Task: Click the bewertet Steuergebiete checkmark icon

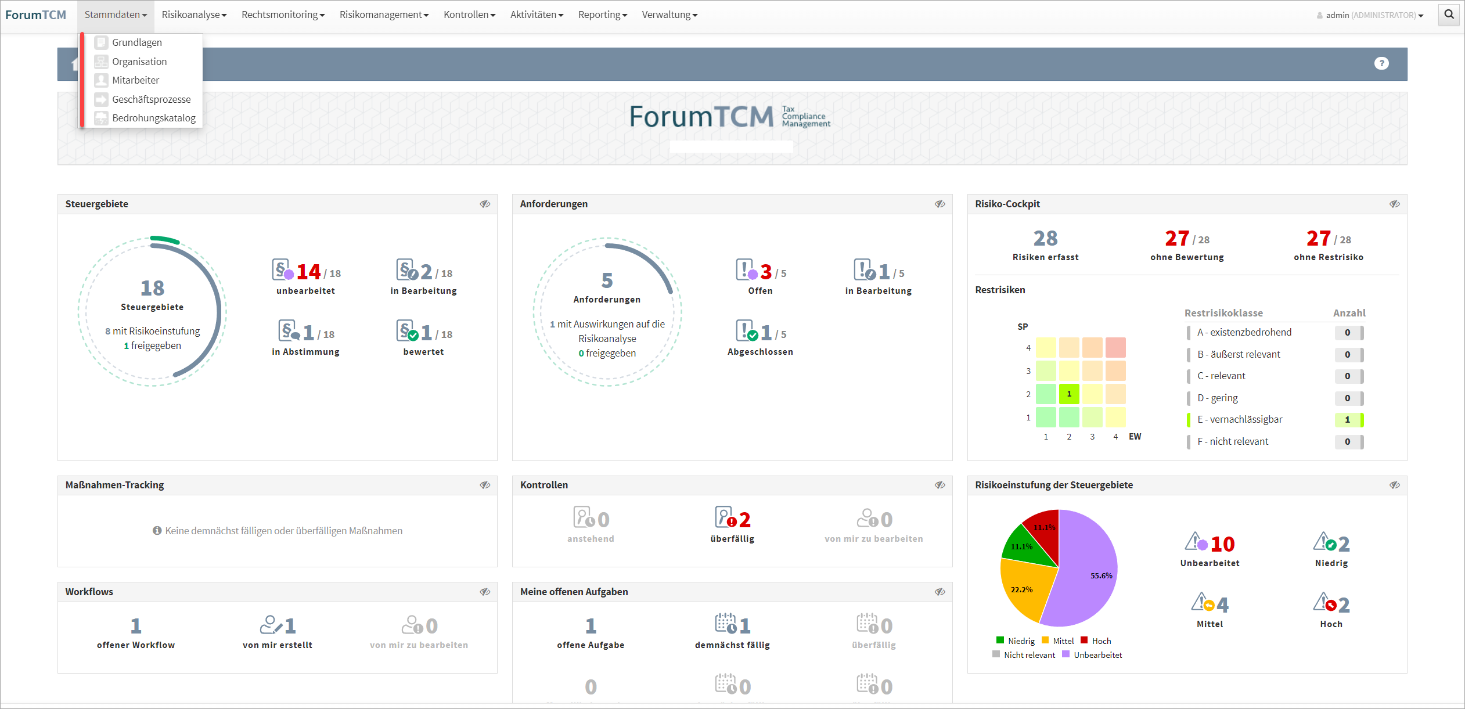Action: tap(406, 331)
